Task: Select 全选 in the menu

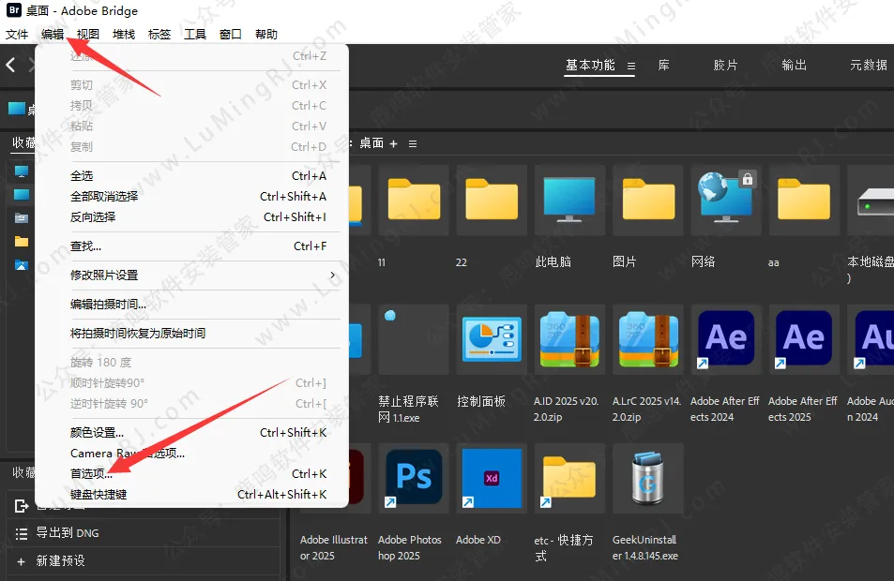Action: [x=83, y=176]
